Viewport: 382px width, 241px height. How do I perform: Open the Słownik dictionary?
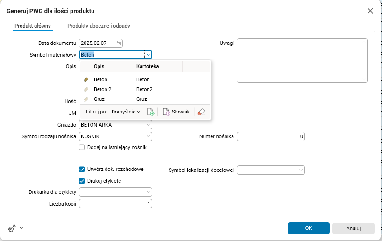(x=176, y=112)
